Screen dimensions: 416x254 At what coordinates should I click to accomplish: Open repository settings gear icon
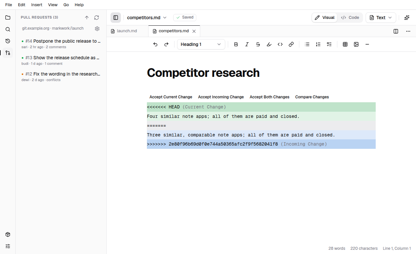97,29
